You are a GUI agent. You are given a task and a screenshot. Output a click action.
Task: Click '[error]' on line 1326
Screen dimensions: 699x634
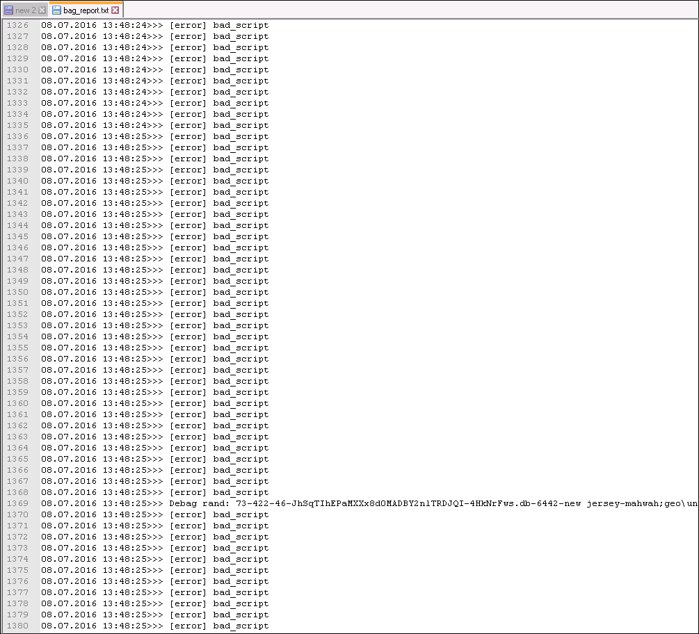point(188,26)
